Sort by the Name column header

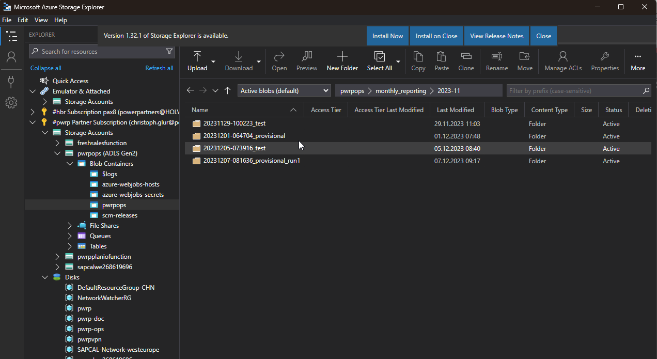245,110
